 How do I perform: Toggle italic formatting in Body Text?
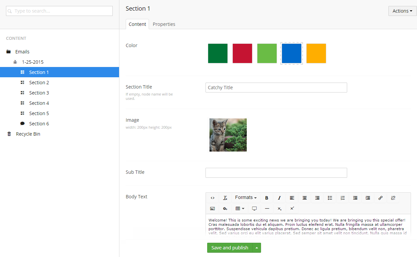(279, 198)
